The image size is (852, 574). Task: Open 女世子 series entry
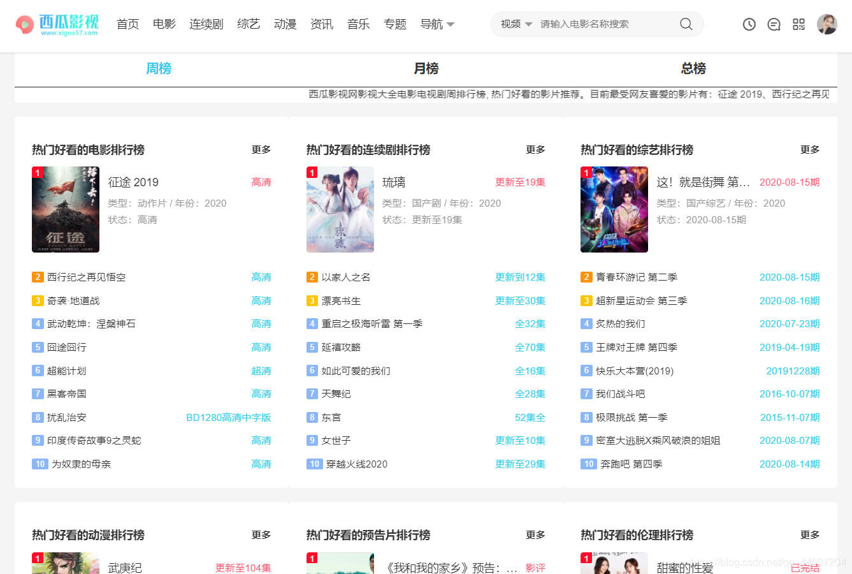click(x=336, y=440)
